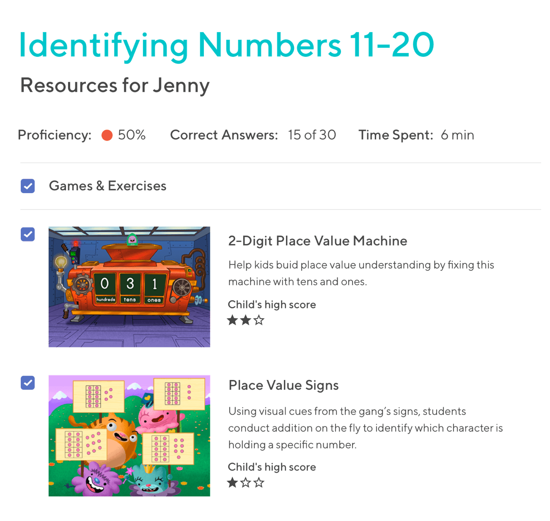Image resolution: width=550 pixels, height=521 pixels.
Task: Deselect the Place Value Signs checkbox
Action: tap(28, 383)
